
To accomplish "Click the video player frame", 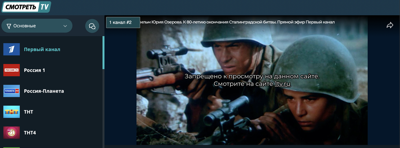I will [252, 80].
